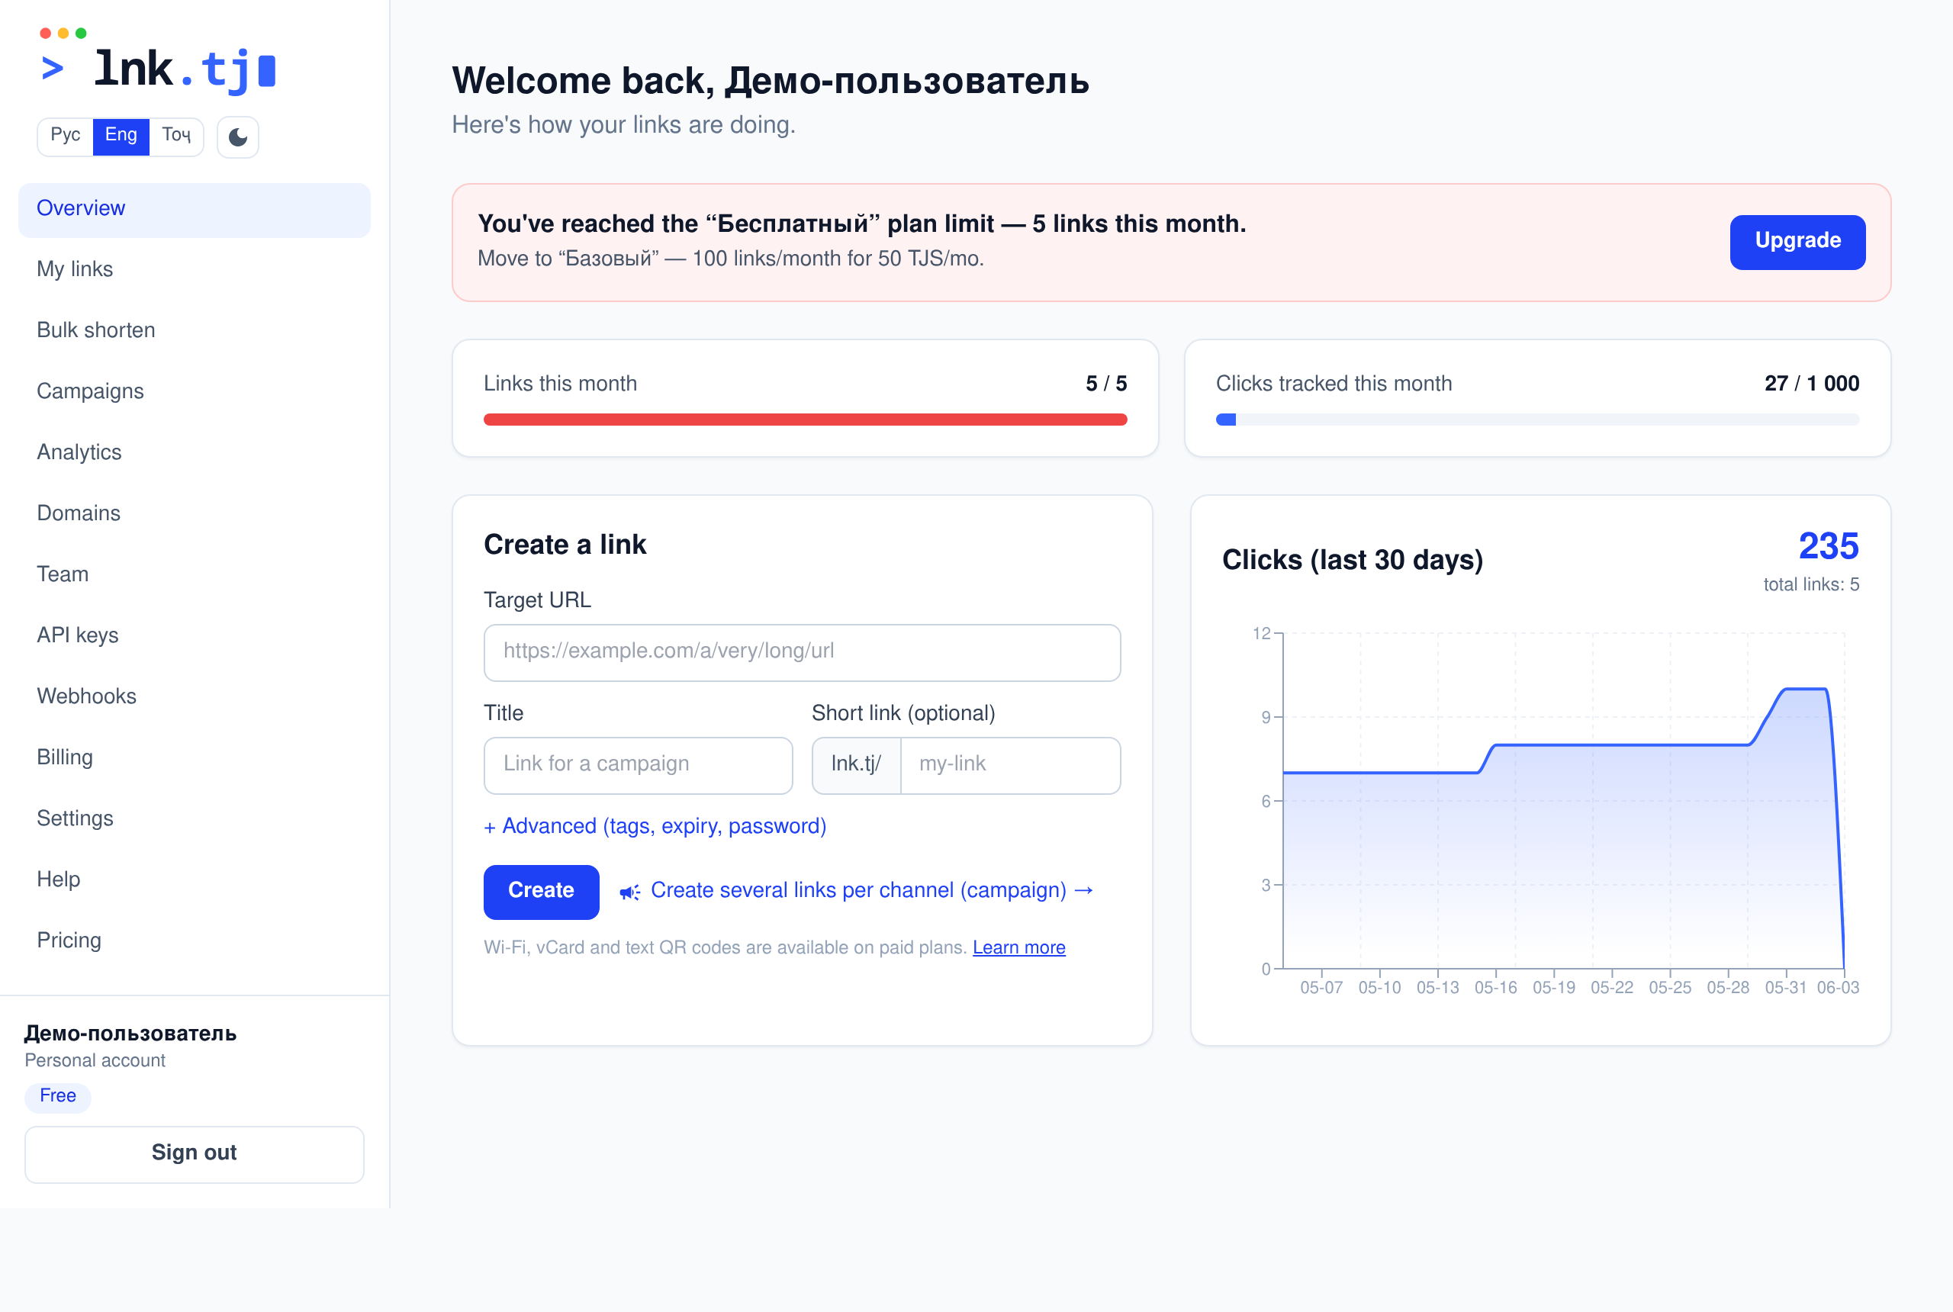Switch language to Тоҷ
The width and height of the screenshot is (1953, 1312).
coord(176,136)
